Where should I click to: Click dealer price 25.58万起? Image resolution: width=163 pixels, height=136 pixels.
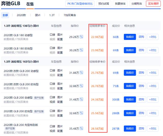97,113
